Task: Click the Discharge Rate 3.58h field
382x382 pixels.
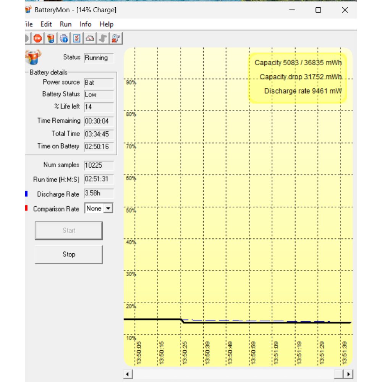Action: coord(99,194)
